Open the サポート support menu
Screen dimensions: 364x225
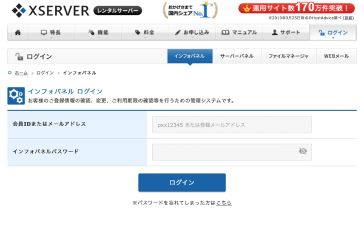pyautogui.click(x=286, y=33)
